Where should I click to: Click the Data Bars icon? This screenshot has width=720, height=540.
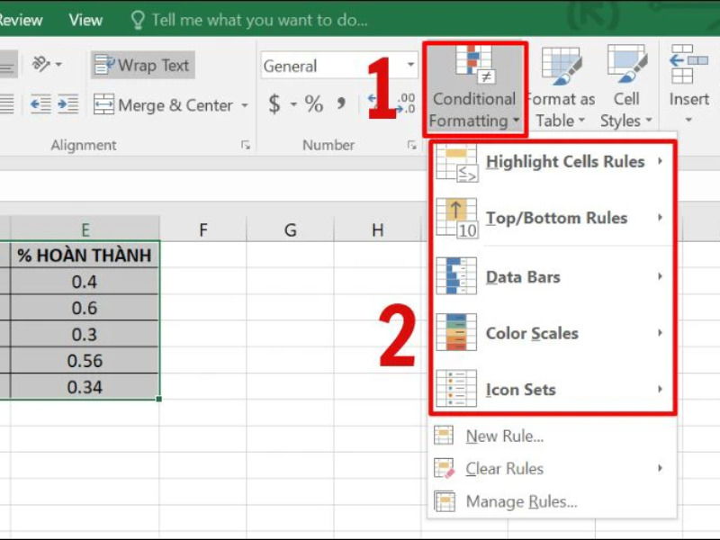456,276
